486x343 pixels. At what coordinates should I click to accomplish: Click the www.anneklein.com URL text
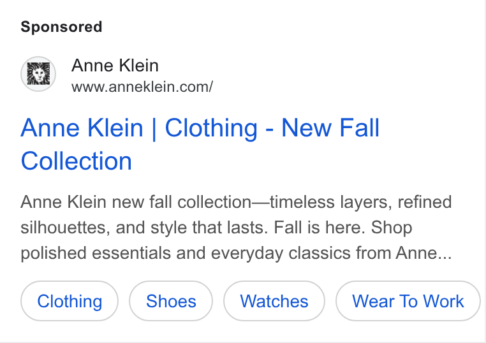[x=142, y=87]
